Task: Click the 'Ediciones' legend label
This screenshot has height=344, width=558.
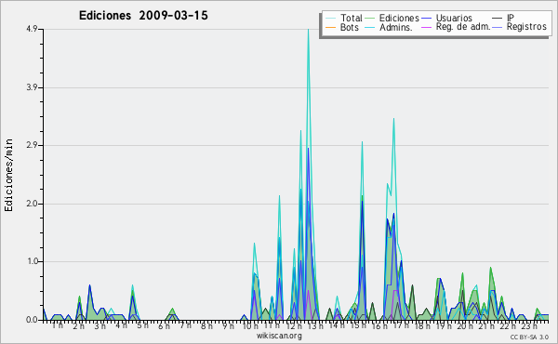Action: pyautogui.click(x=399, y=18)
